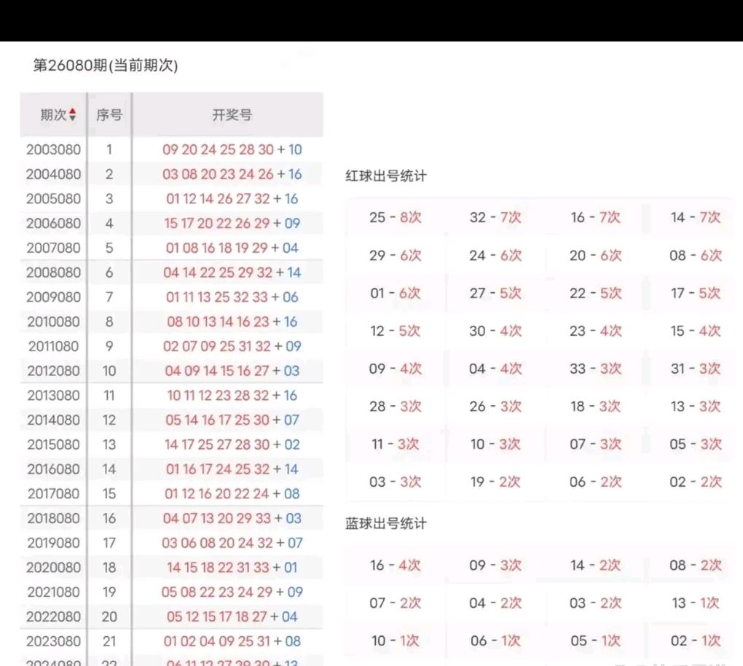
Task: Select period cell 2011080
Action: 54,347
